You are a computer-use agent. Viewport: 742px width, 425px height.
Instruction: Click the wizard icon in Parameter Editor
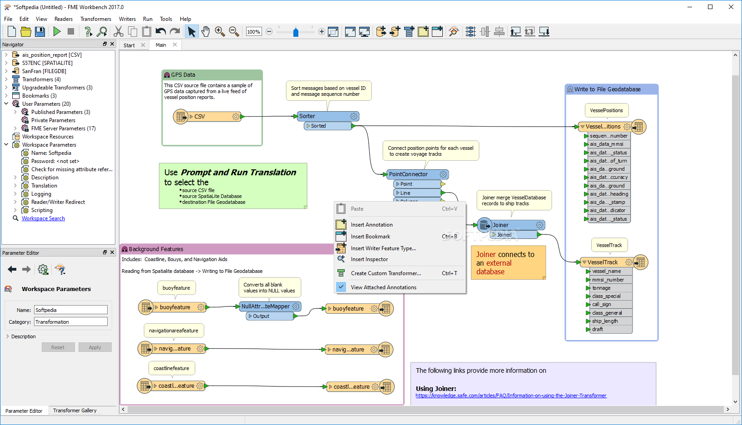tap(60, 270)
